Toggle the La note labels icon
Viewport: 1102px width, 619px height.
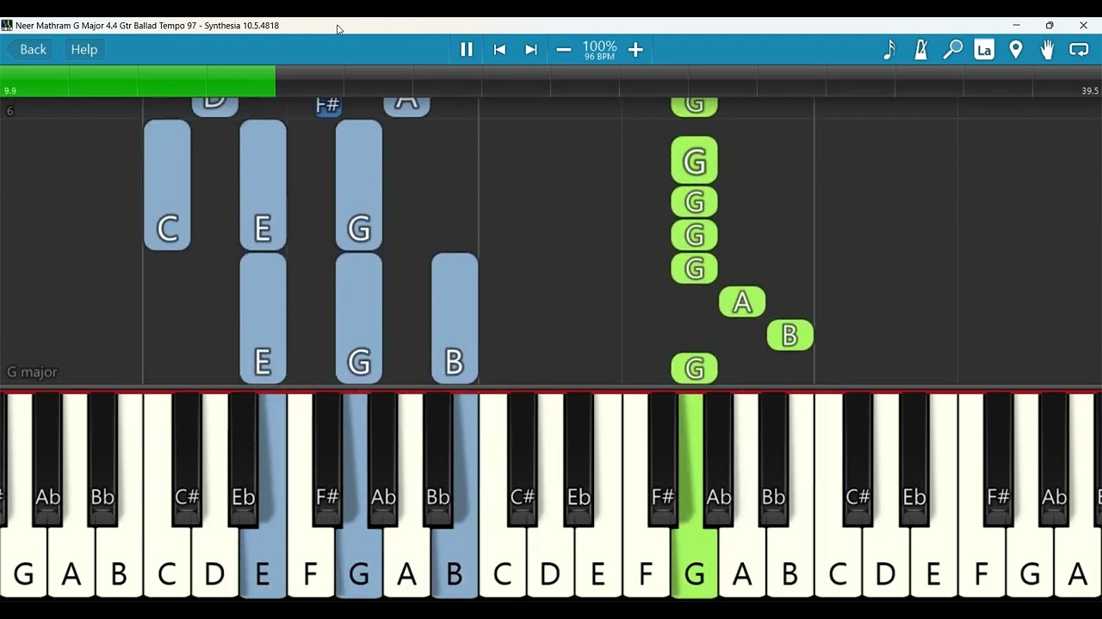coord(984,50)
